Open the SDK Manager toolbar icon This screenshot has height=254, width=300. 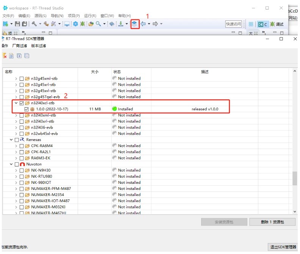click(x=135, y=24)
